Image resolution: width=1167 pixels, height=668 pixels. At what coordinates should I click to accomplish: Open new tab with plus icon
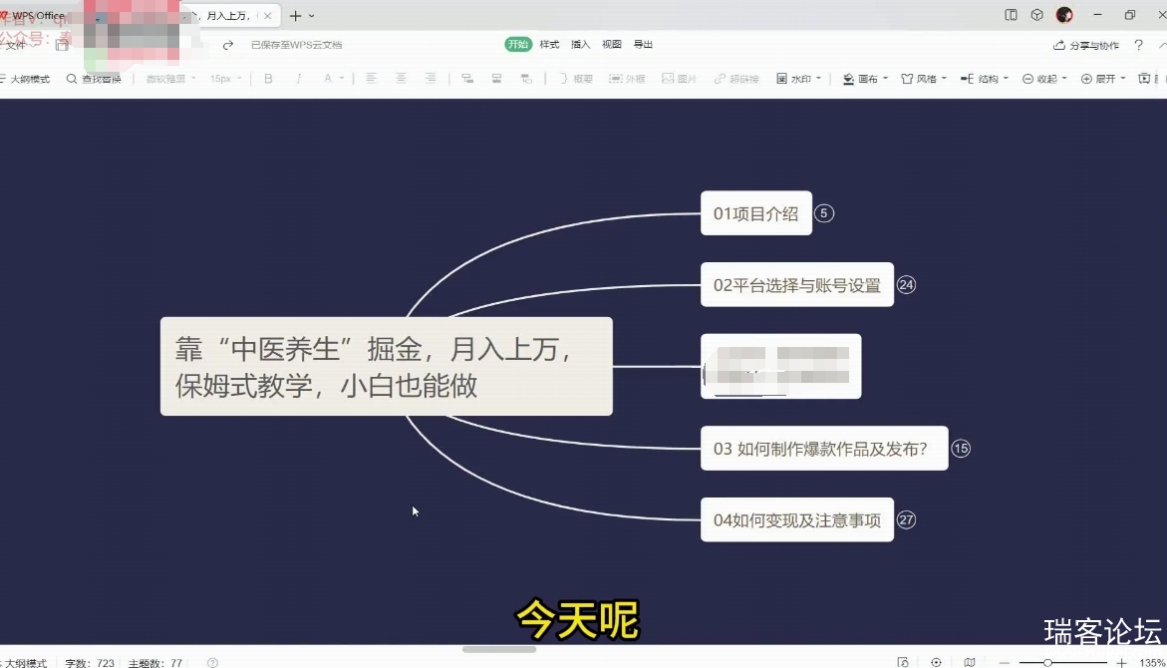point(295,16)
